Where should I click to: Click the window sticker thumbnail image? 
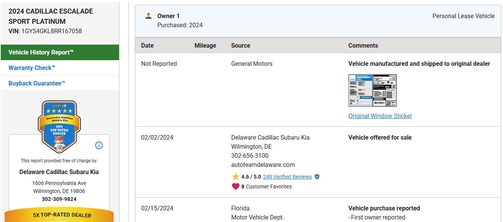pos(372,90)
